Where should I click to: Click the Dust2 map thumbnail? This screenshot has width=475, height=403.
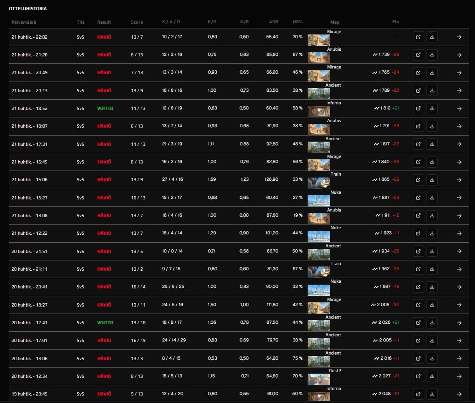coord(319,379)
